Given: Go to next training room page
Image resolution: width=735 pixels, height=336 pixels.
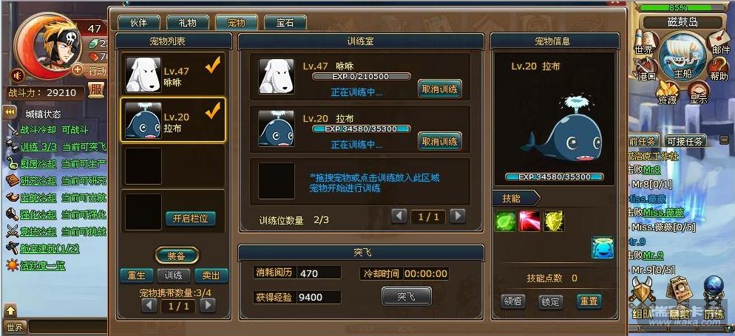Looking at the screenshot, I should pos(458,216).
